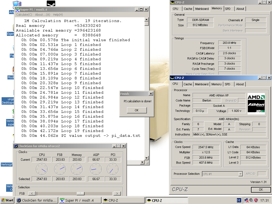Click the Multiplier x 12.5 value
Image resolution: width=272 pixels, height=204 pixels.
(x=206, y=152)
